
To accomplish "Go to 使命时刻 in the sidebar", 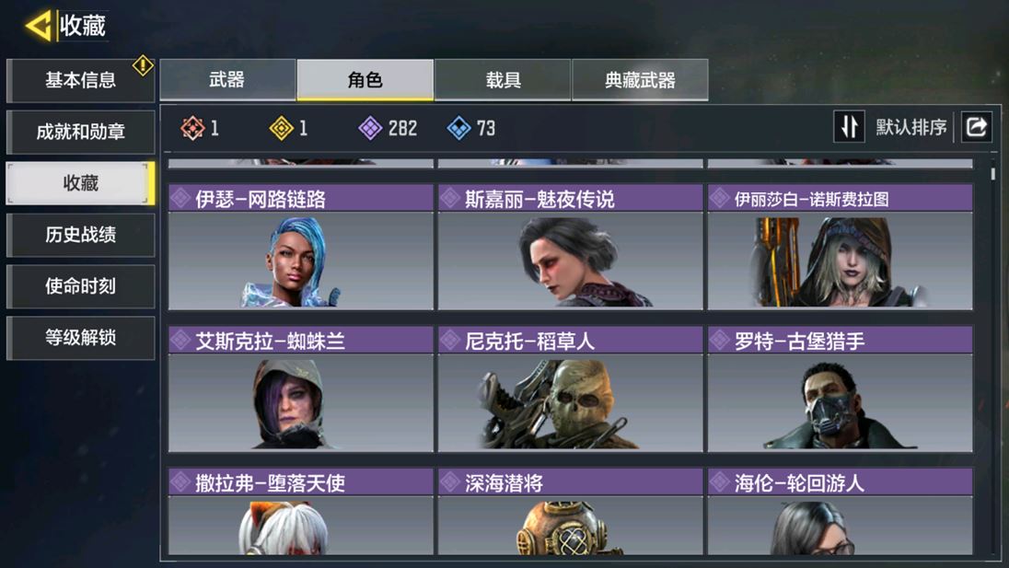I will click(x=80, y=286).
